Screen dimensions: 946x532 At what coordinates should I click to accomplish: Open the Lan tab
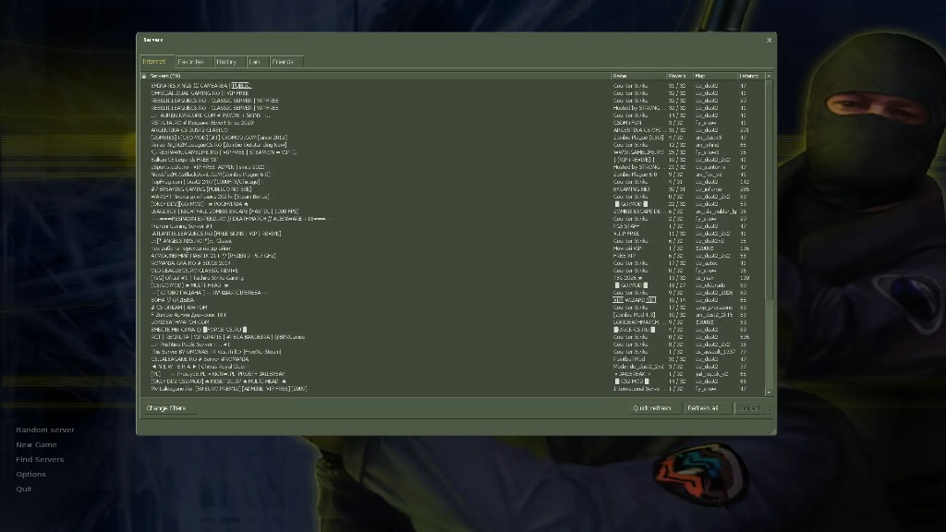(x=258, y=62)
